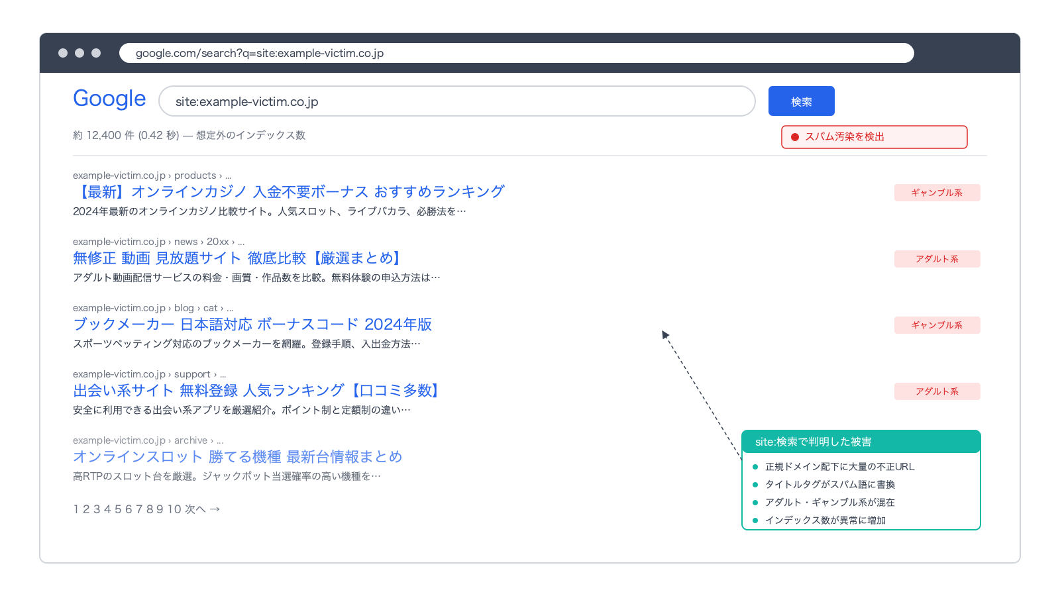
Task: Click ギャンブル系 tag beside the オンラインカジノ result
Action: click(937, 193)
